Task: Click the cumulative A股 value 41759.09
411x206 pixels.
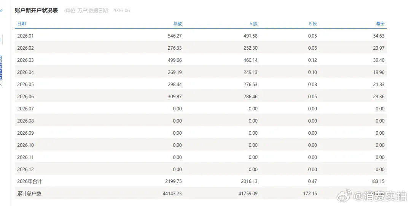Action: (248, 194)
